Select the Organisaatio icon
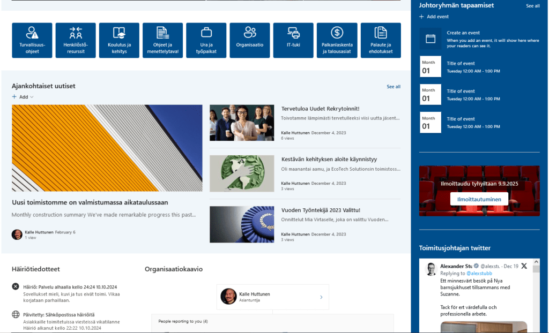549x333 pixels. 250,40
